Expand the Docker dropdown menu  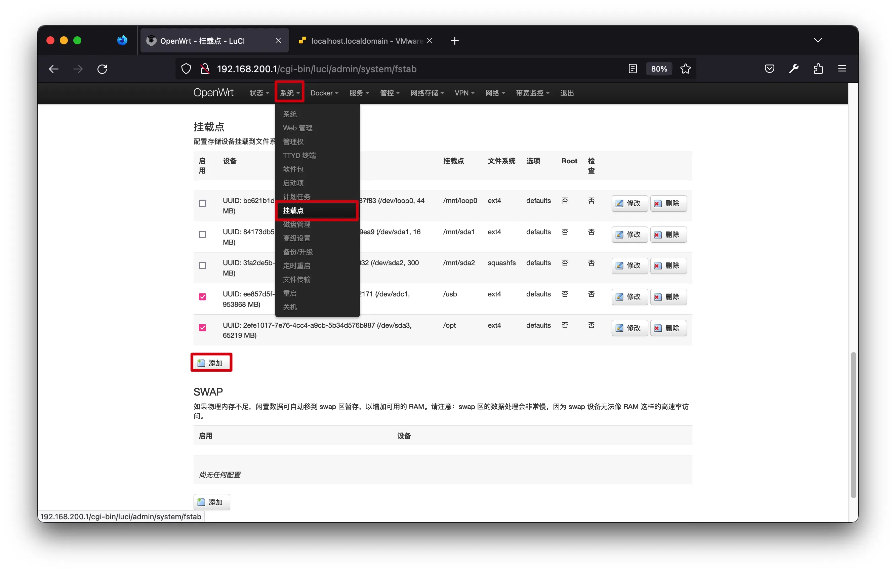(x=324, y=93)
